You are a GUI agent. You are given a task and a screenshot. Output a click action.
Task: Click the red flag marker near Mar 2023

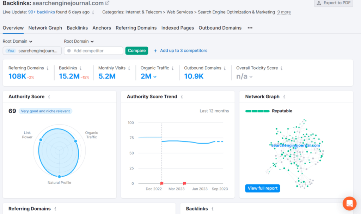(184, 183)
